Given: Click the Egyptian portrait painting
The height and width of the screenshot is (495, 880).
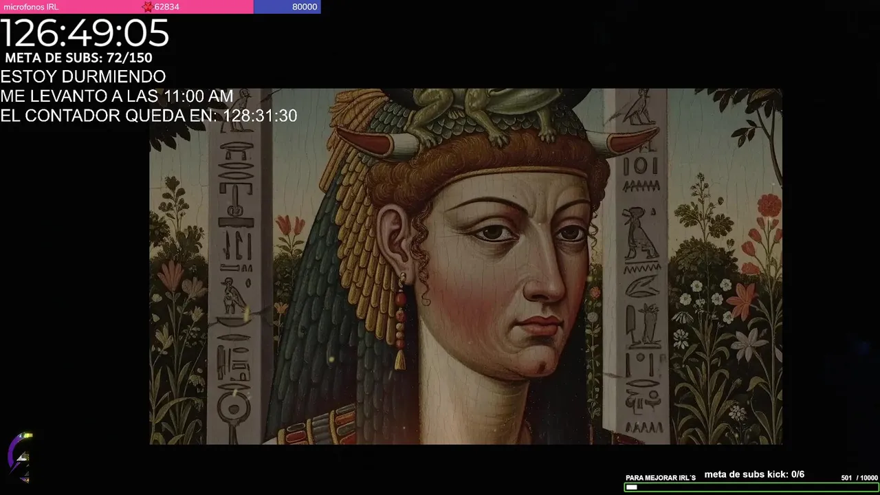Looking at the screenshot, I should (x=465, y=266).
